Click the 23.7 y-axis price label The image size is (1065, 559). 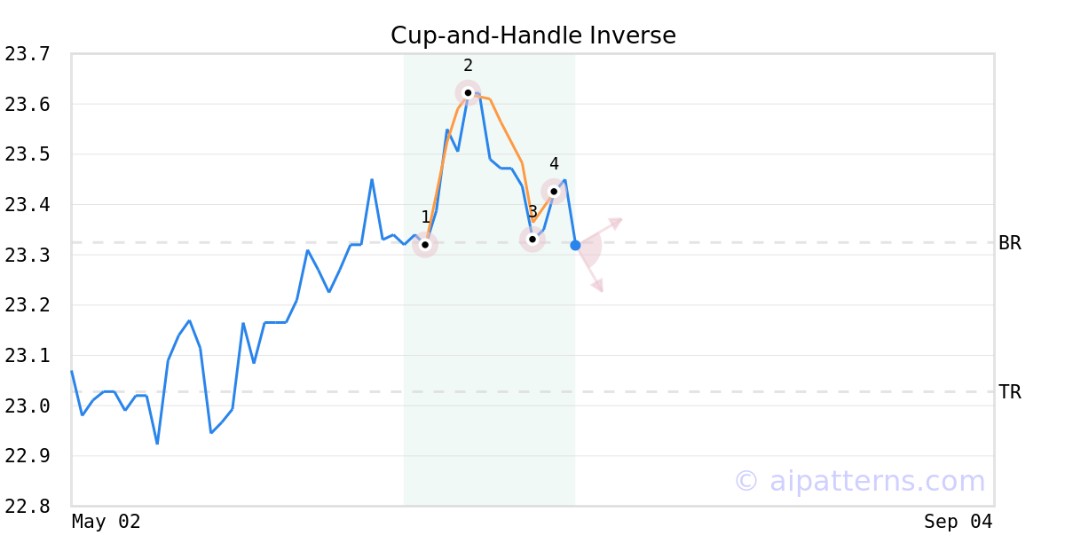[x=28, y=54]
